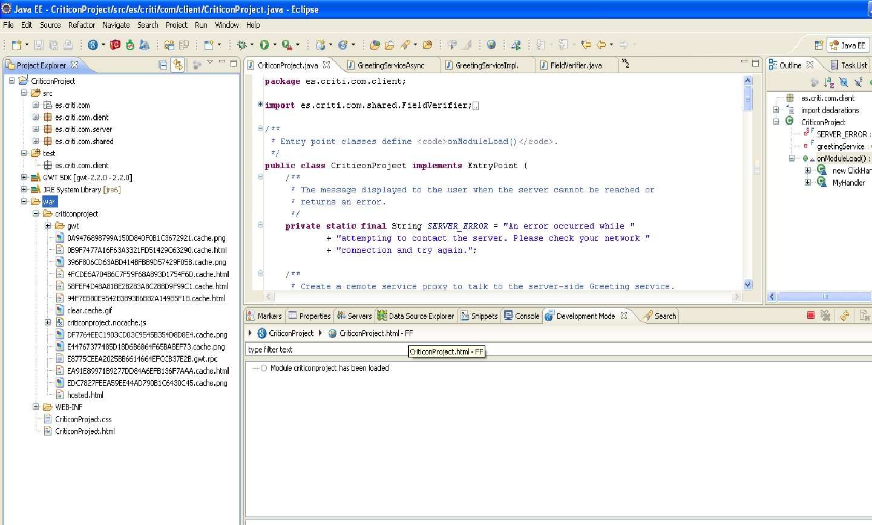Click the Save All toolbar icon

click(x=53, y=45)
